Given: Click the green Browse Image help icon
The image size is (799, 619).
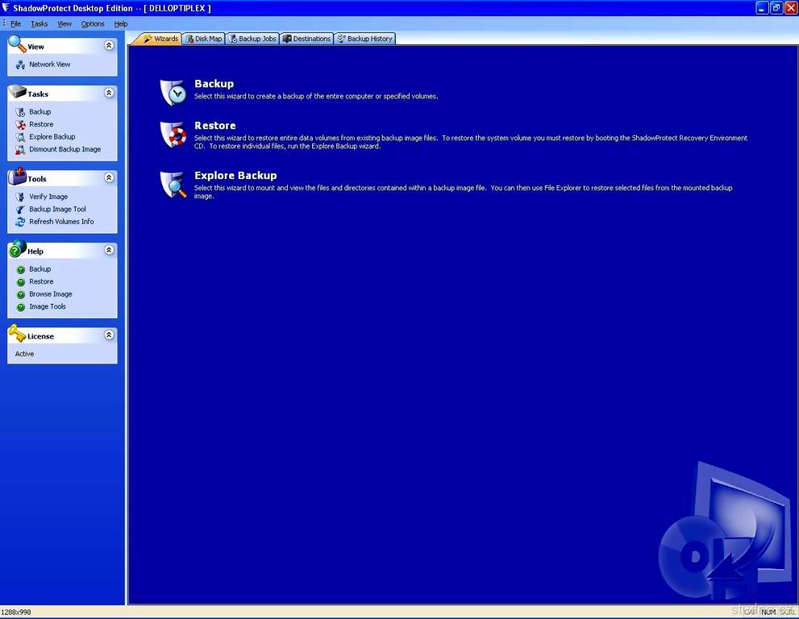Looking at the screenshot, I should pyautogui.click(x=21, y=294).
